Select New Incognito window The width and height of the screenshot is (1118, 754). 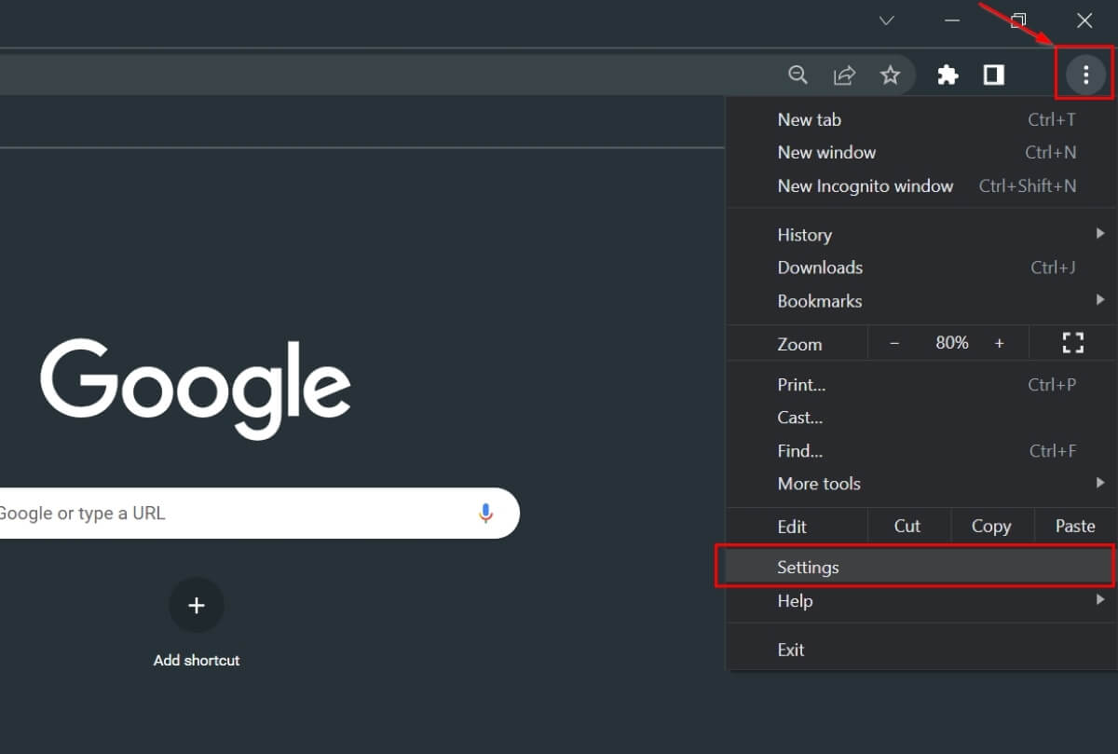866,185
